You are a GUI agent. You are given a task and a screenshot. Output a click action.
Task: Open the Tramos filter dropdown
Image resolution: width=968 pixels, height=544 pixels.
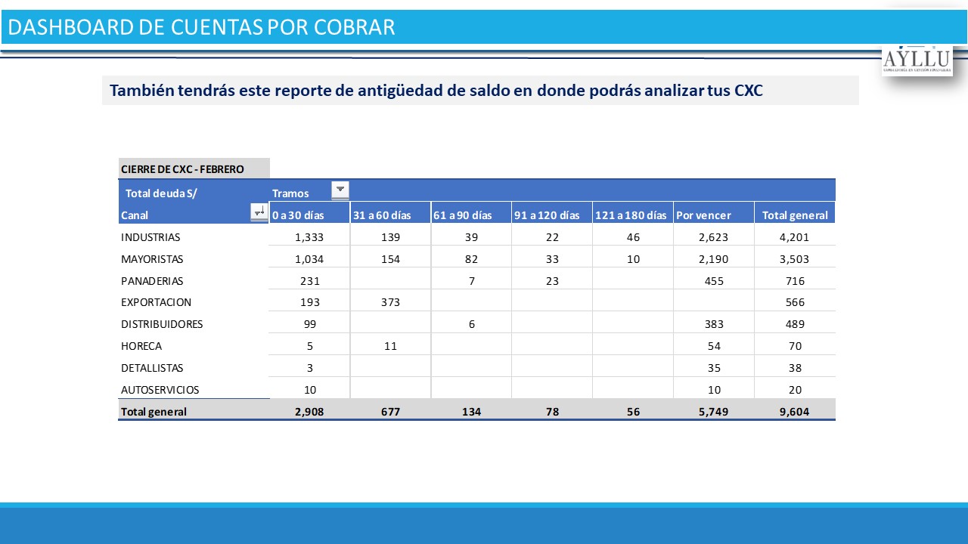(x=340, y=190)
